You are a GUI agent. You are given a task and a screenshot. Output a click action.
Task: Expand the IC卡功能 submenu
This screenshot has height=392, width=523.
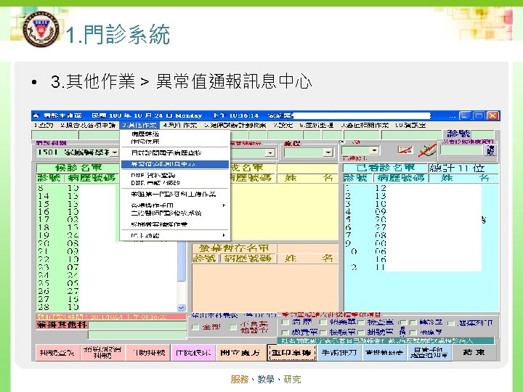pos(175,235)
